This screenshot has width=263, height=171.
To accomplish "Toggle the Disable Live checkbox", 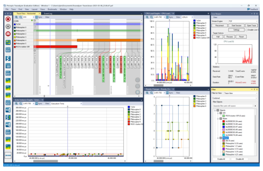I will (246, 30).
